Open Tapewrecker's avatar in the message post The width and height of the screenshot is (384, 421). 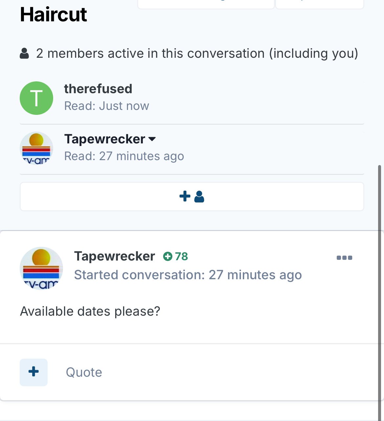coord(41,268)
